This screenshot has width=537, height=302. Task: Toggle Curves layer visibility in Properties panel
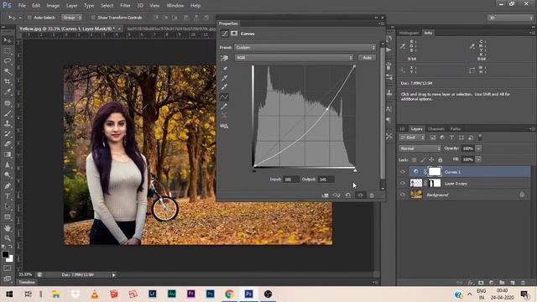point(360,195)
